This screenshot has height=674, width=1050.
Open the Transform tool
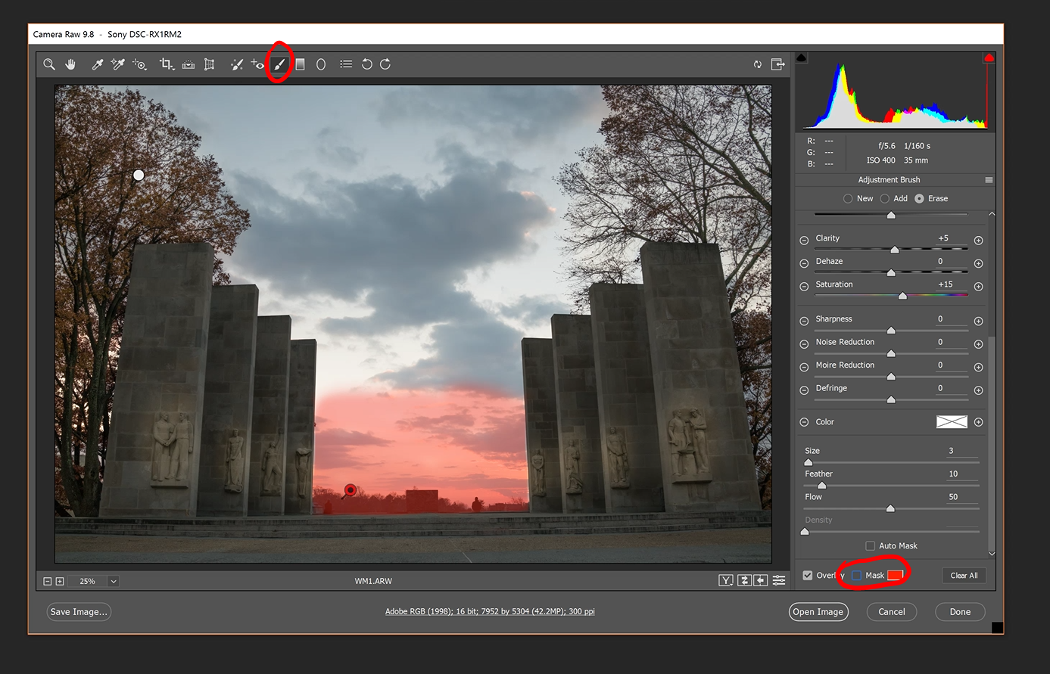pos(210,64)
